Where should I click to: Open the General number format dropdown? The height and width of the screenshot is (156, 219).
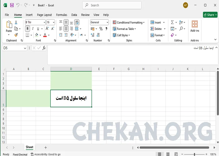pyautogui.click(x=107, y=22)
